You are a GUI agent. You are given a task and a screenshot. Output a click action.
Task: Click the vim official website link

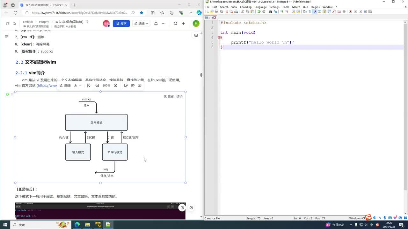coord(47,86)
